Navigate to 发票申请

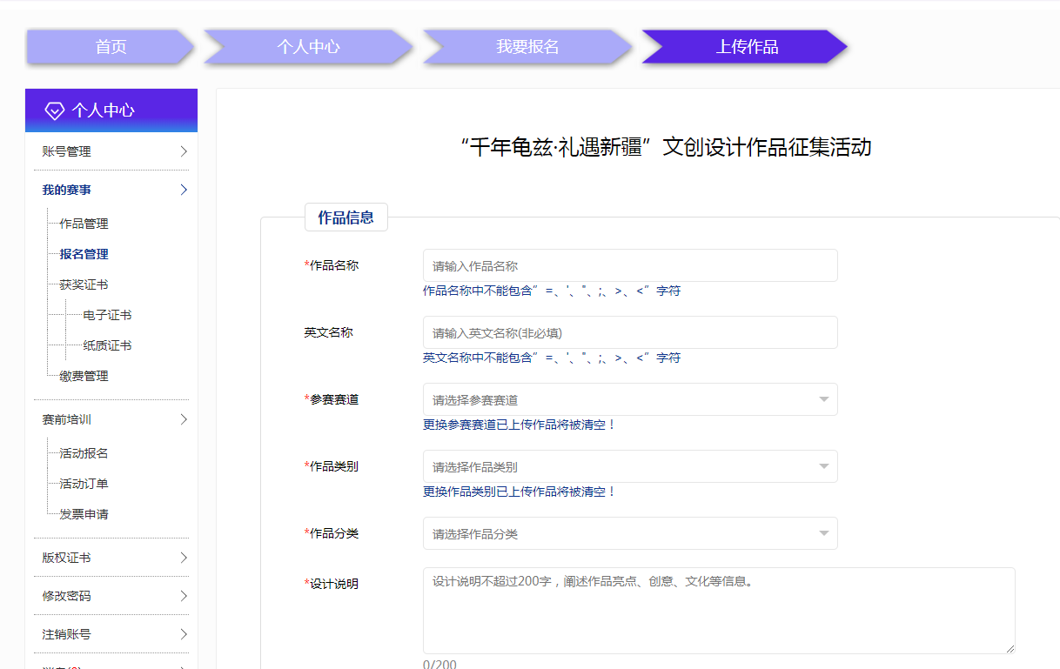(83, 513)
